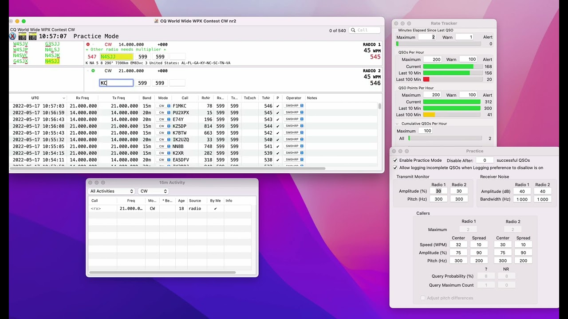Click the first radio transceiver icon
This screenshot has width=568, height=319.
pyautogui.click(x=23, y=36)
